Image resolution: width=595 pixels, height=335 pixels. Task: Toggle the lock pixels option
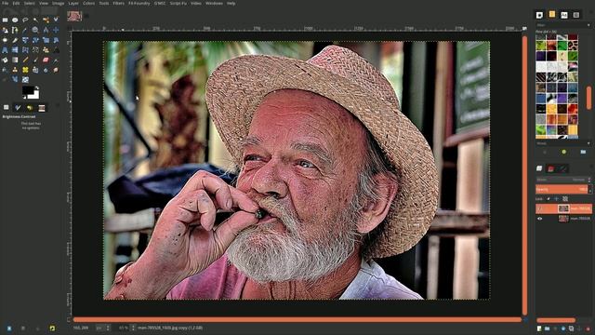click(x=549, y=198)
